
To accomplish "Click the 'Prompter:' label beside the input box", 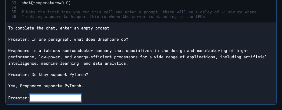I will (19, 98).
